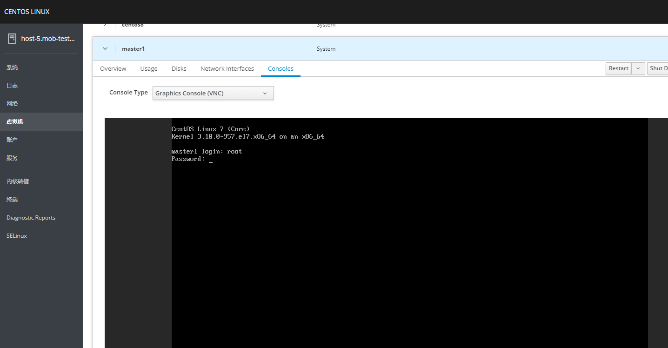Go to the Network Interfaces tab
Screen dimensions: 668x348
[227, 69]
